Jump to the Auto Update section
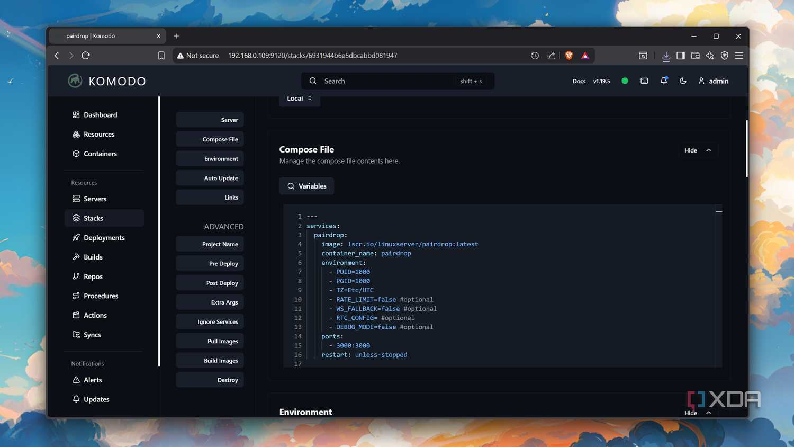This screenshot has width=794, height=447. coord(210,178)
